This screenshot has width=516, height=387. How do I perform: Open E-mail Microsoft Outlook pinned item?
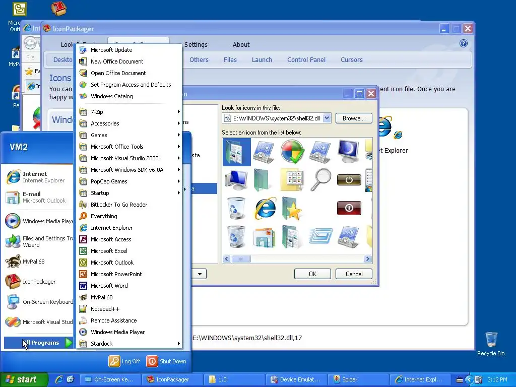point(38,197)
